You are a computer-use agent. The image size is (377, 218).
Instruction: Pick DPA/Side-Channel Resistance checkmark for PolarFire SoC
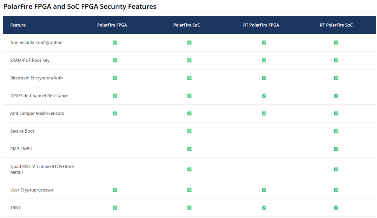190,96
